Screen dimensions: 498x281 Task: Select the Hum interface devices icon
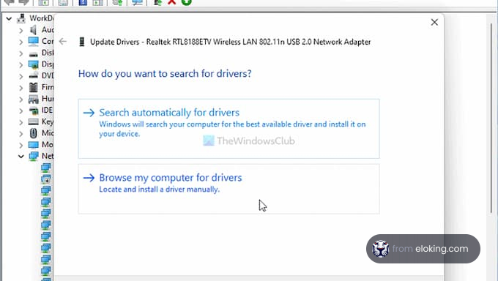coord(33,99)
